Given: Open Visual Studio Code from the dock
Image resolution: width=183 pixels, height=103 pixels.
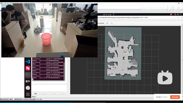Looking at the screenshot, I should click(x=28, y=62).
